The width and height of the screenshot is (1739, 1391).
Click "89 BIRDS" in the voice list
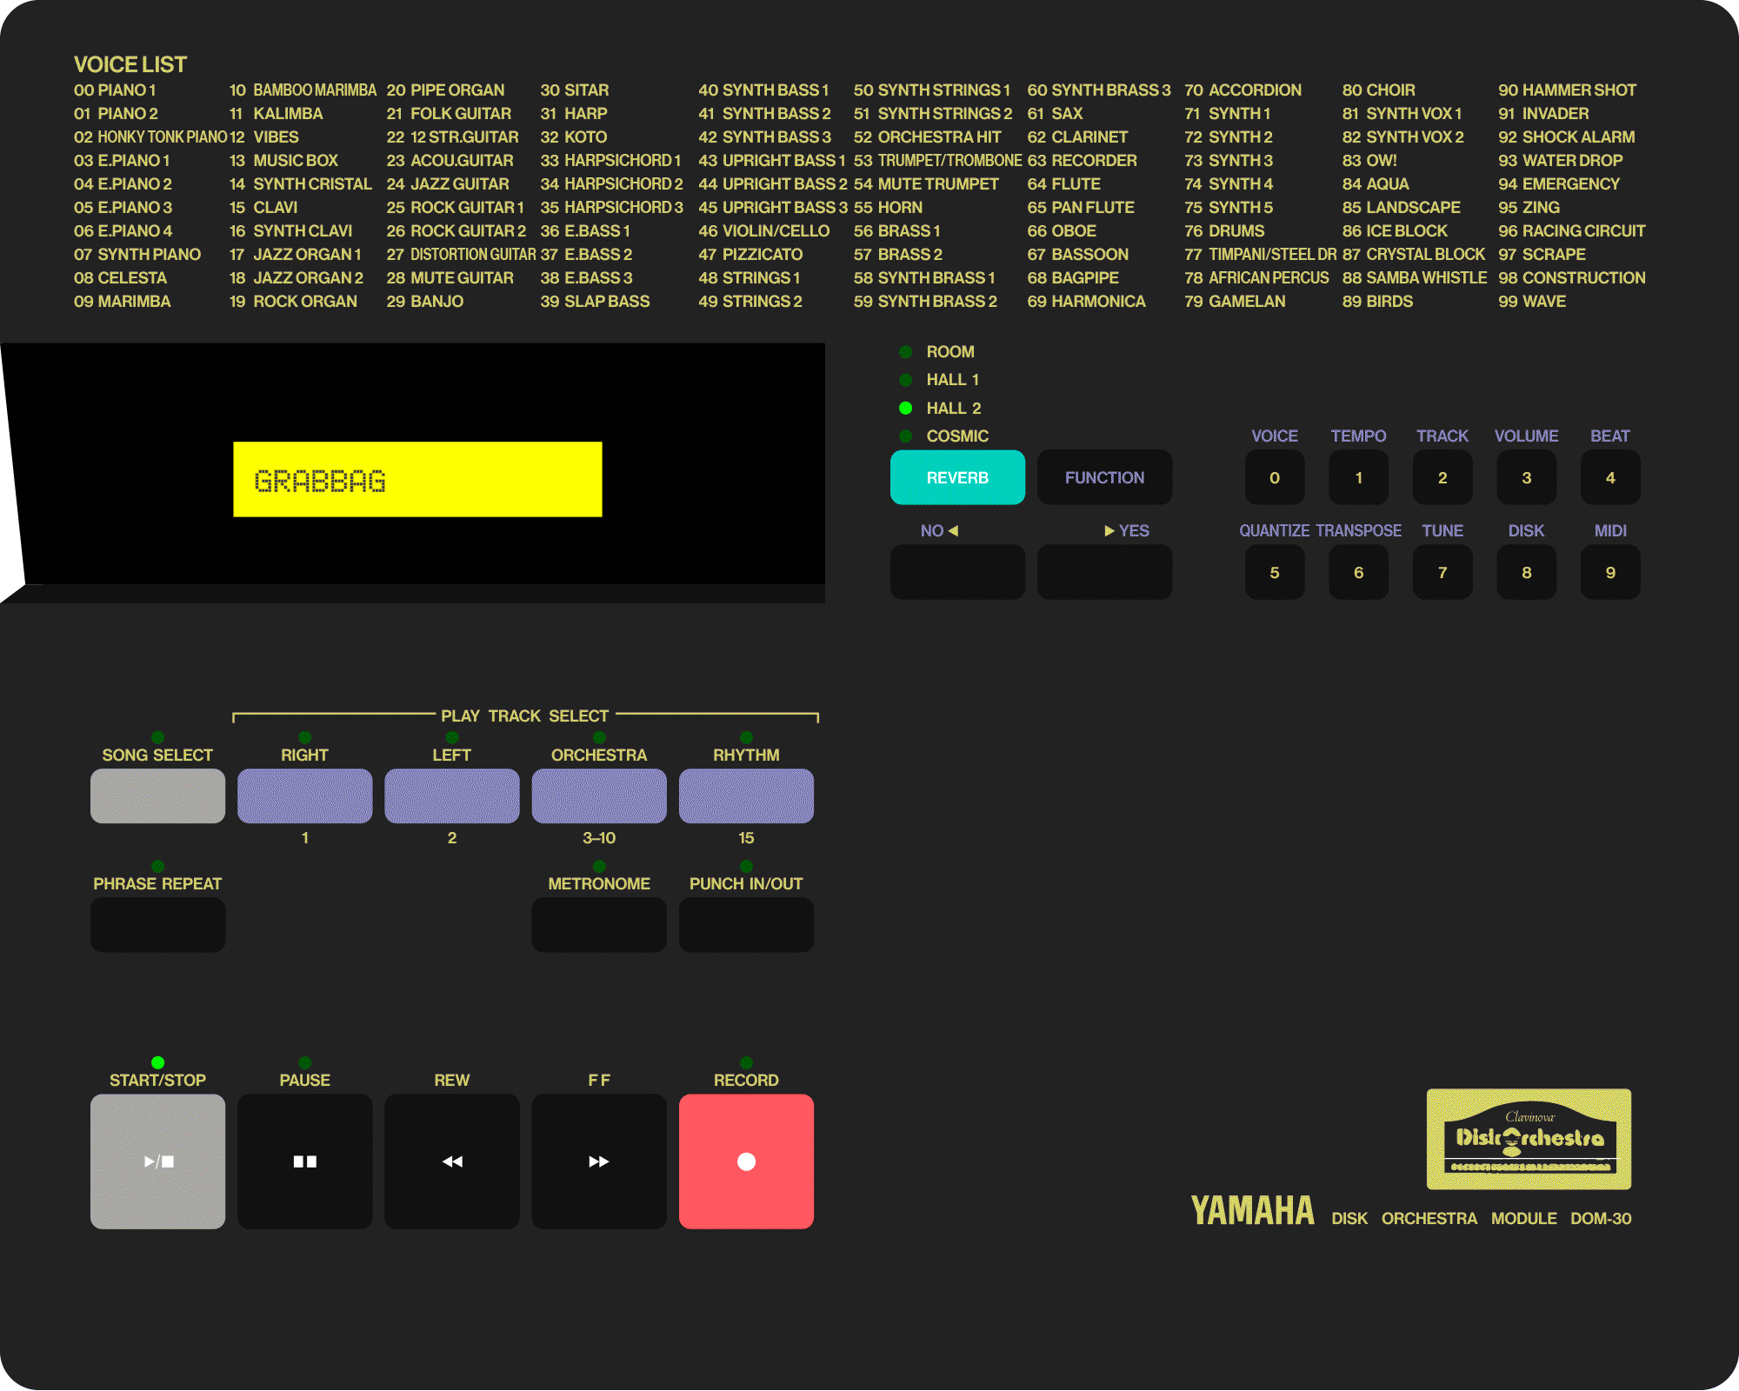[x=1377, y=302]
